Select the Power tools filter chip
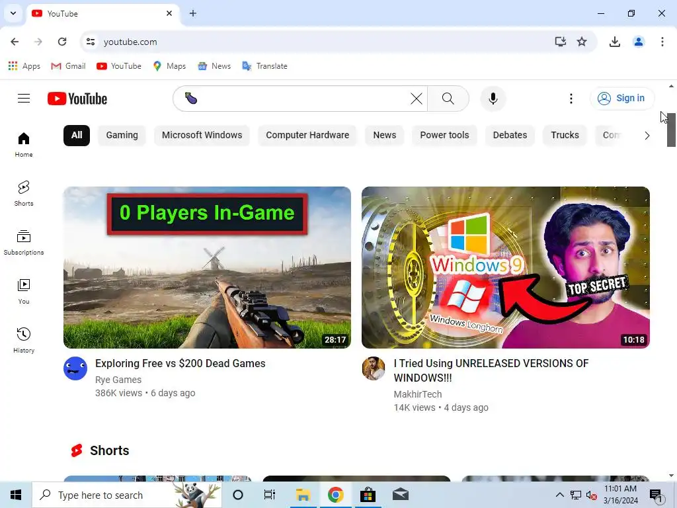 pyautogui.click(x=444, y=135)
